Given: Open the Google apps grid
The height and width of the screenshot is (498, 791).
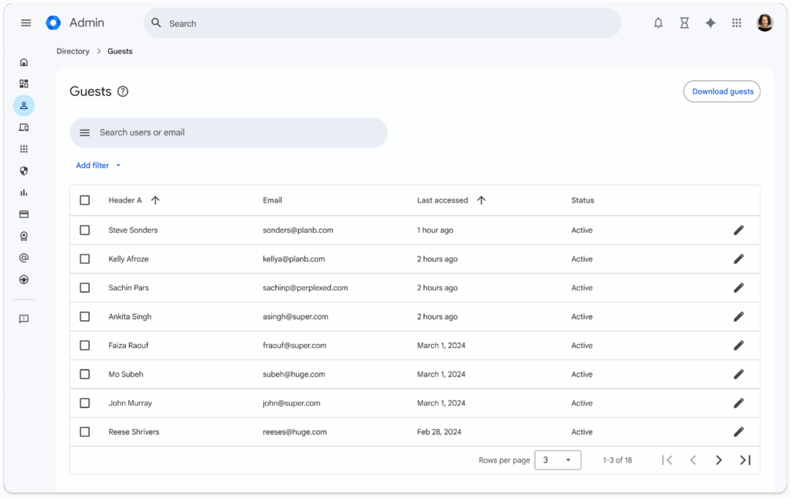Looking at the screenshot, I should [737, 23].
